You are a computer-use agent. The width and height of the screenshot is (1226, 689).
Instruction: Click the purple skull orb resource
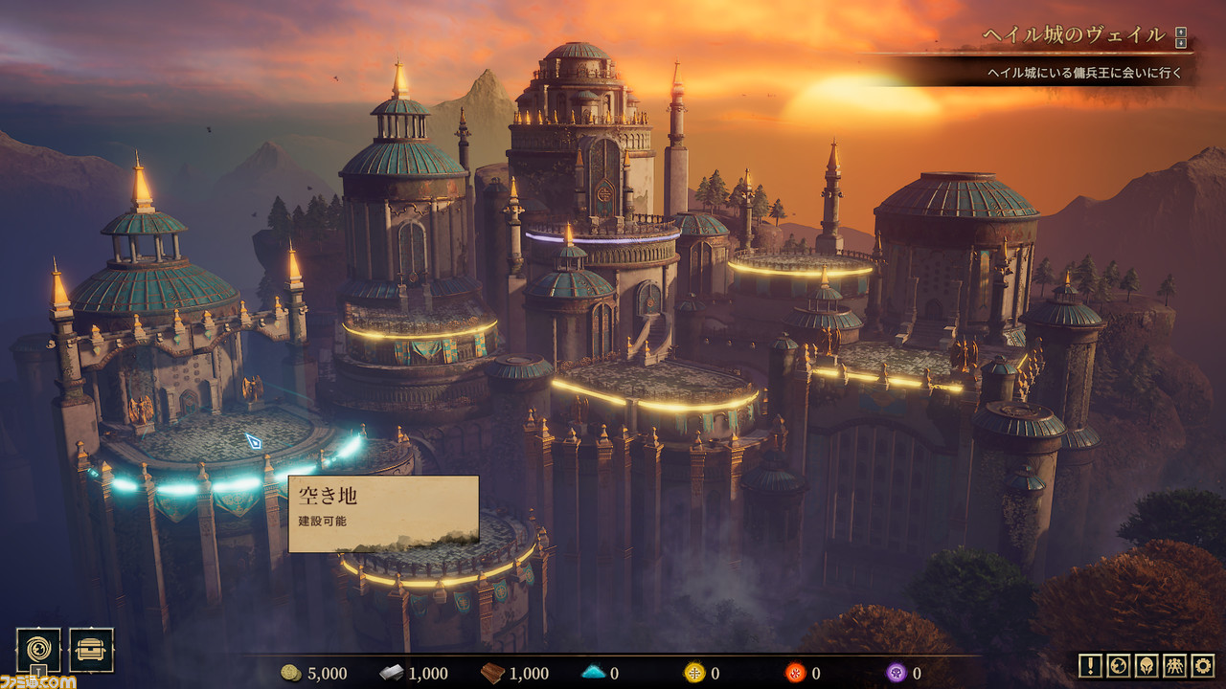(903, 674)
